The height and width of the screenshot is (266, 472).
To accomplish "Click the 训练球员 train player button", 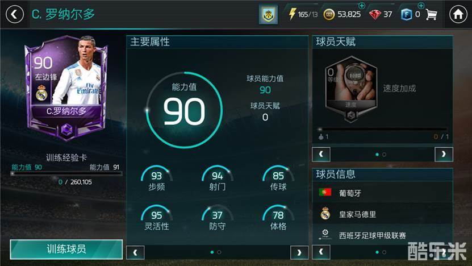I will (66, 249).
